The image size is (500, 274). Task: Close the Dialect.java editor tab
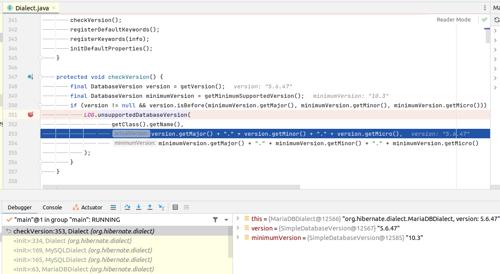[53, 8]
